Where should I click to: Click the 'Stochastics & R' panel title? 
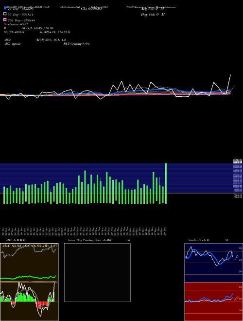(198, 240)
